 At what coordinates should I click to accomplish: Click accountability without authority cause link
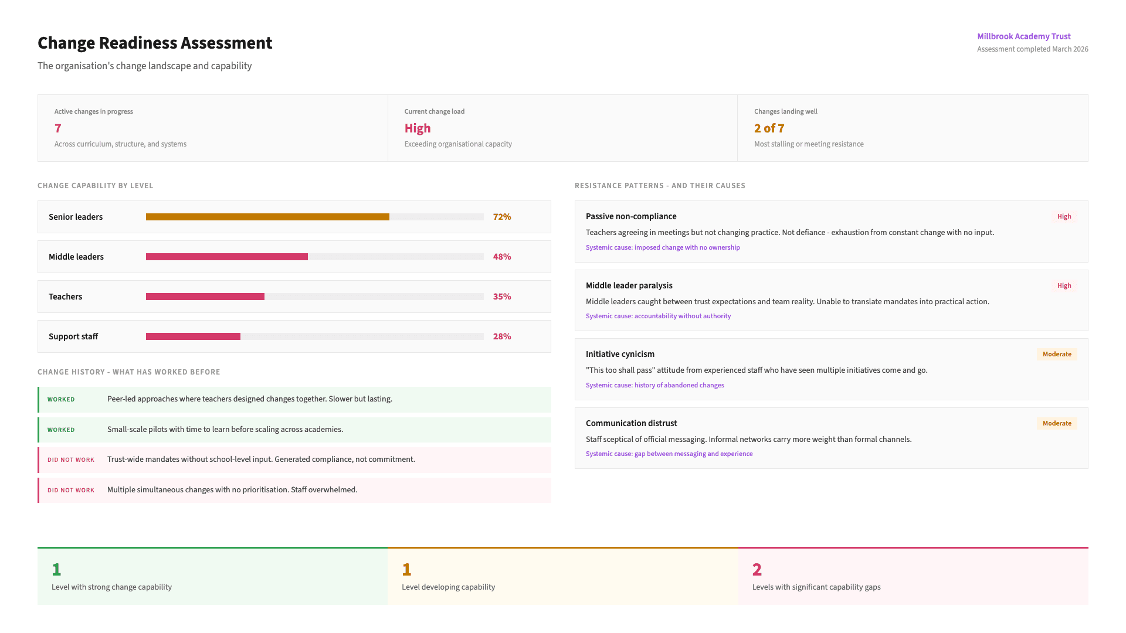click(658, 316)
